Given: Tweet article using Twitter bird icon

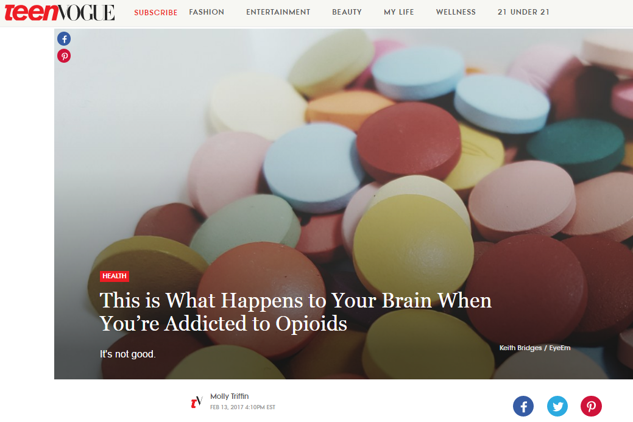Looking at the screenshot, I should pyautogui.click(x=557, y=406).
